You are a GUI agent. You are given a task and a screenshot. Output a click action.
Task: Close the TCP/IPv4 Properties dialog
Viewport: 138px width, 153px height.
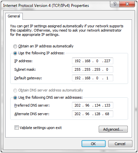[127, 4]
